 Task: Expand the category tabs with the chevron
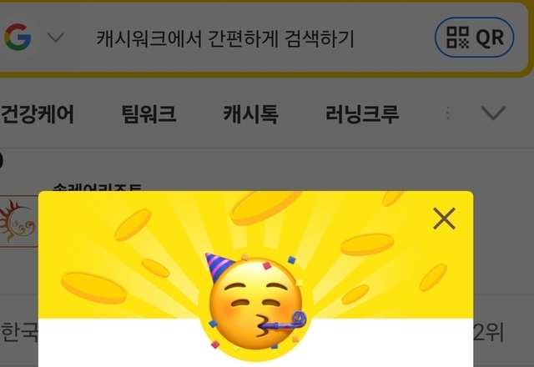pyautogui.click(x=493, y=113)
